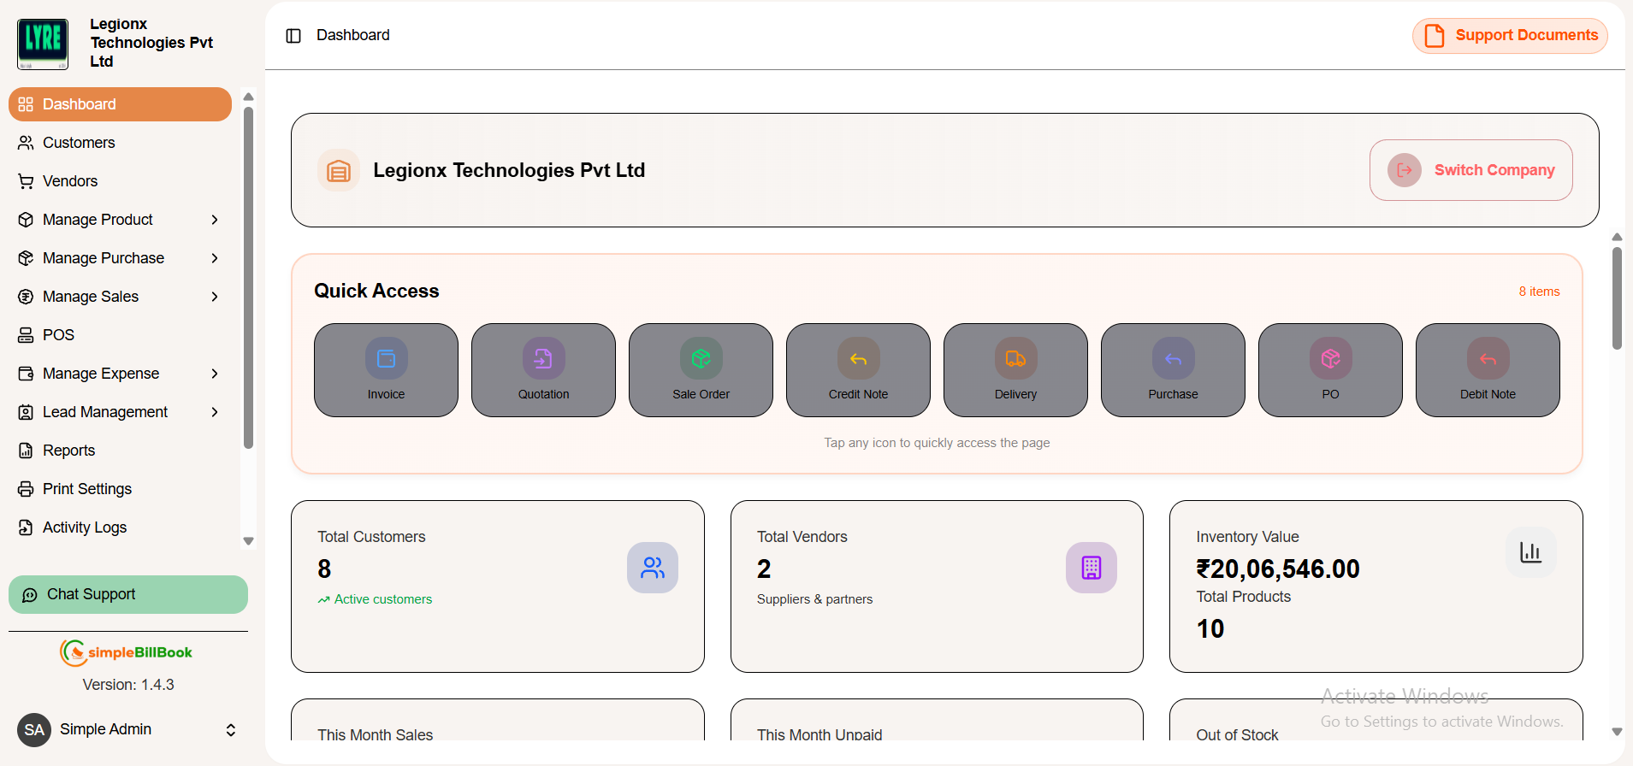Open Vendors from the sidebar
Image resolution: width=1633 pixels, height=766 pixels.
point(120,181)
